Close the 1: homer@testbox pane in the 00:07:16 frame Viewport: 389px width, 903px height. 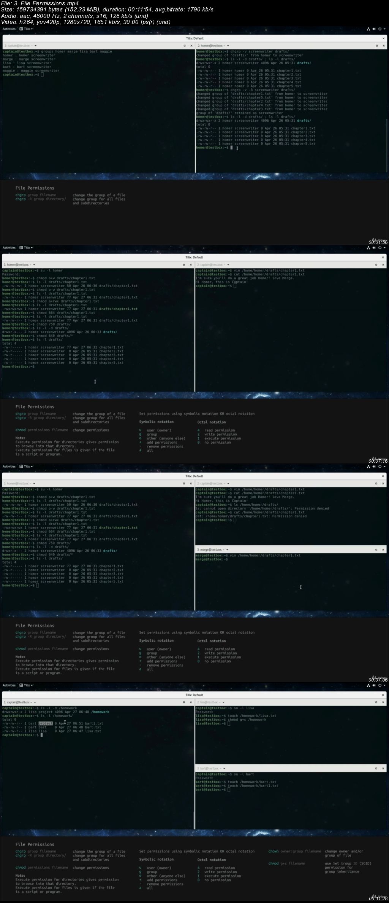[x=191, y=264]
